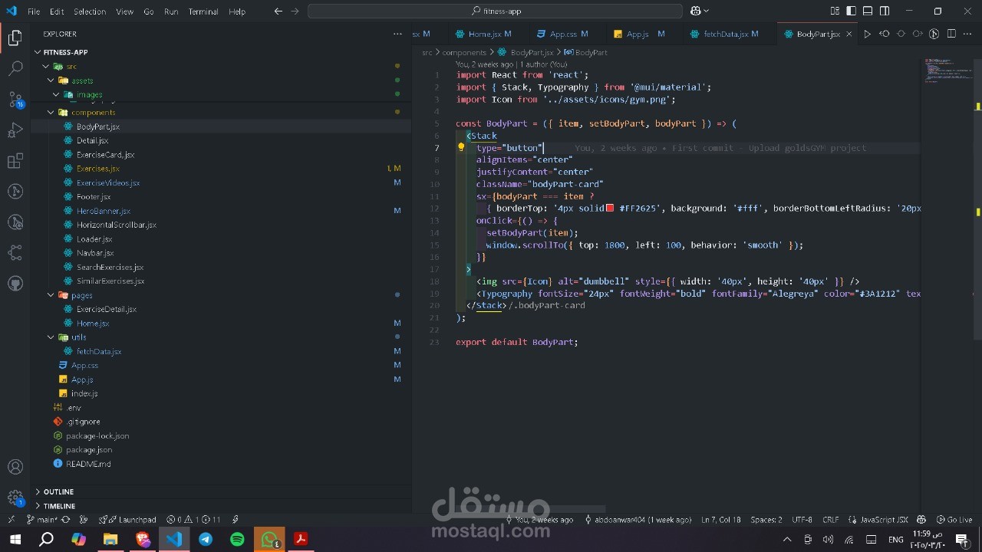Viewport: 982px width, 552px height.
Task: Click Launchpad in status bar
Action: click(127, 520)
